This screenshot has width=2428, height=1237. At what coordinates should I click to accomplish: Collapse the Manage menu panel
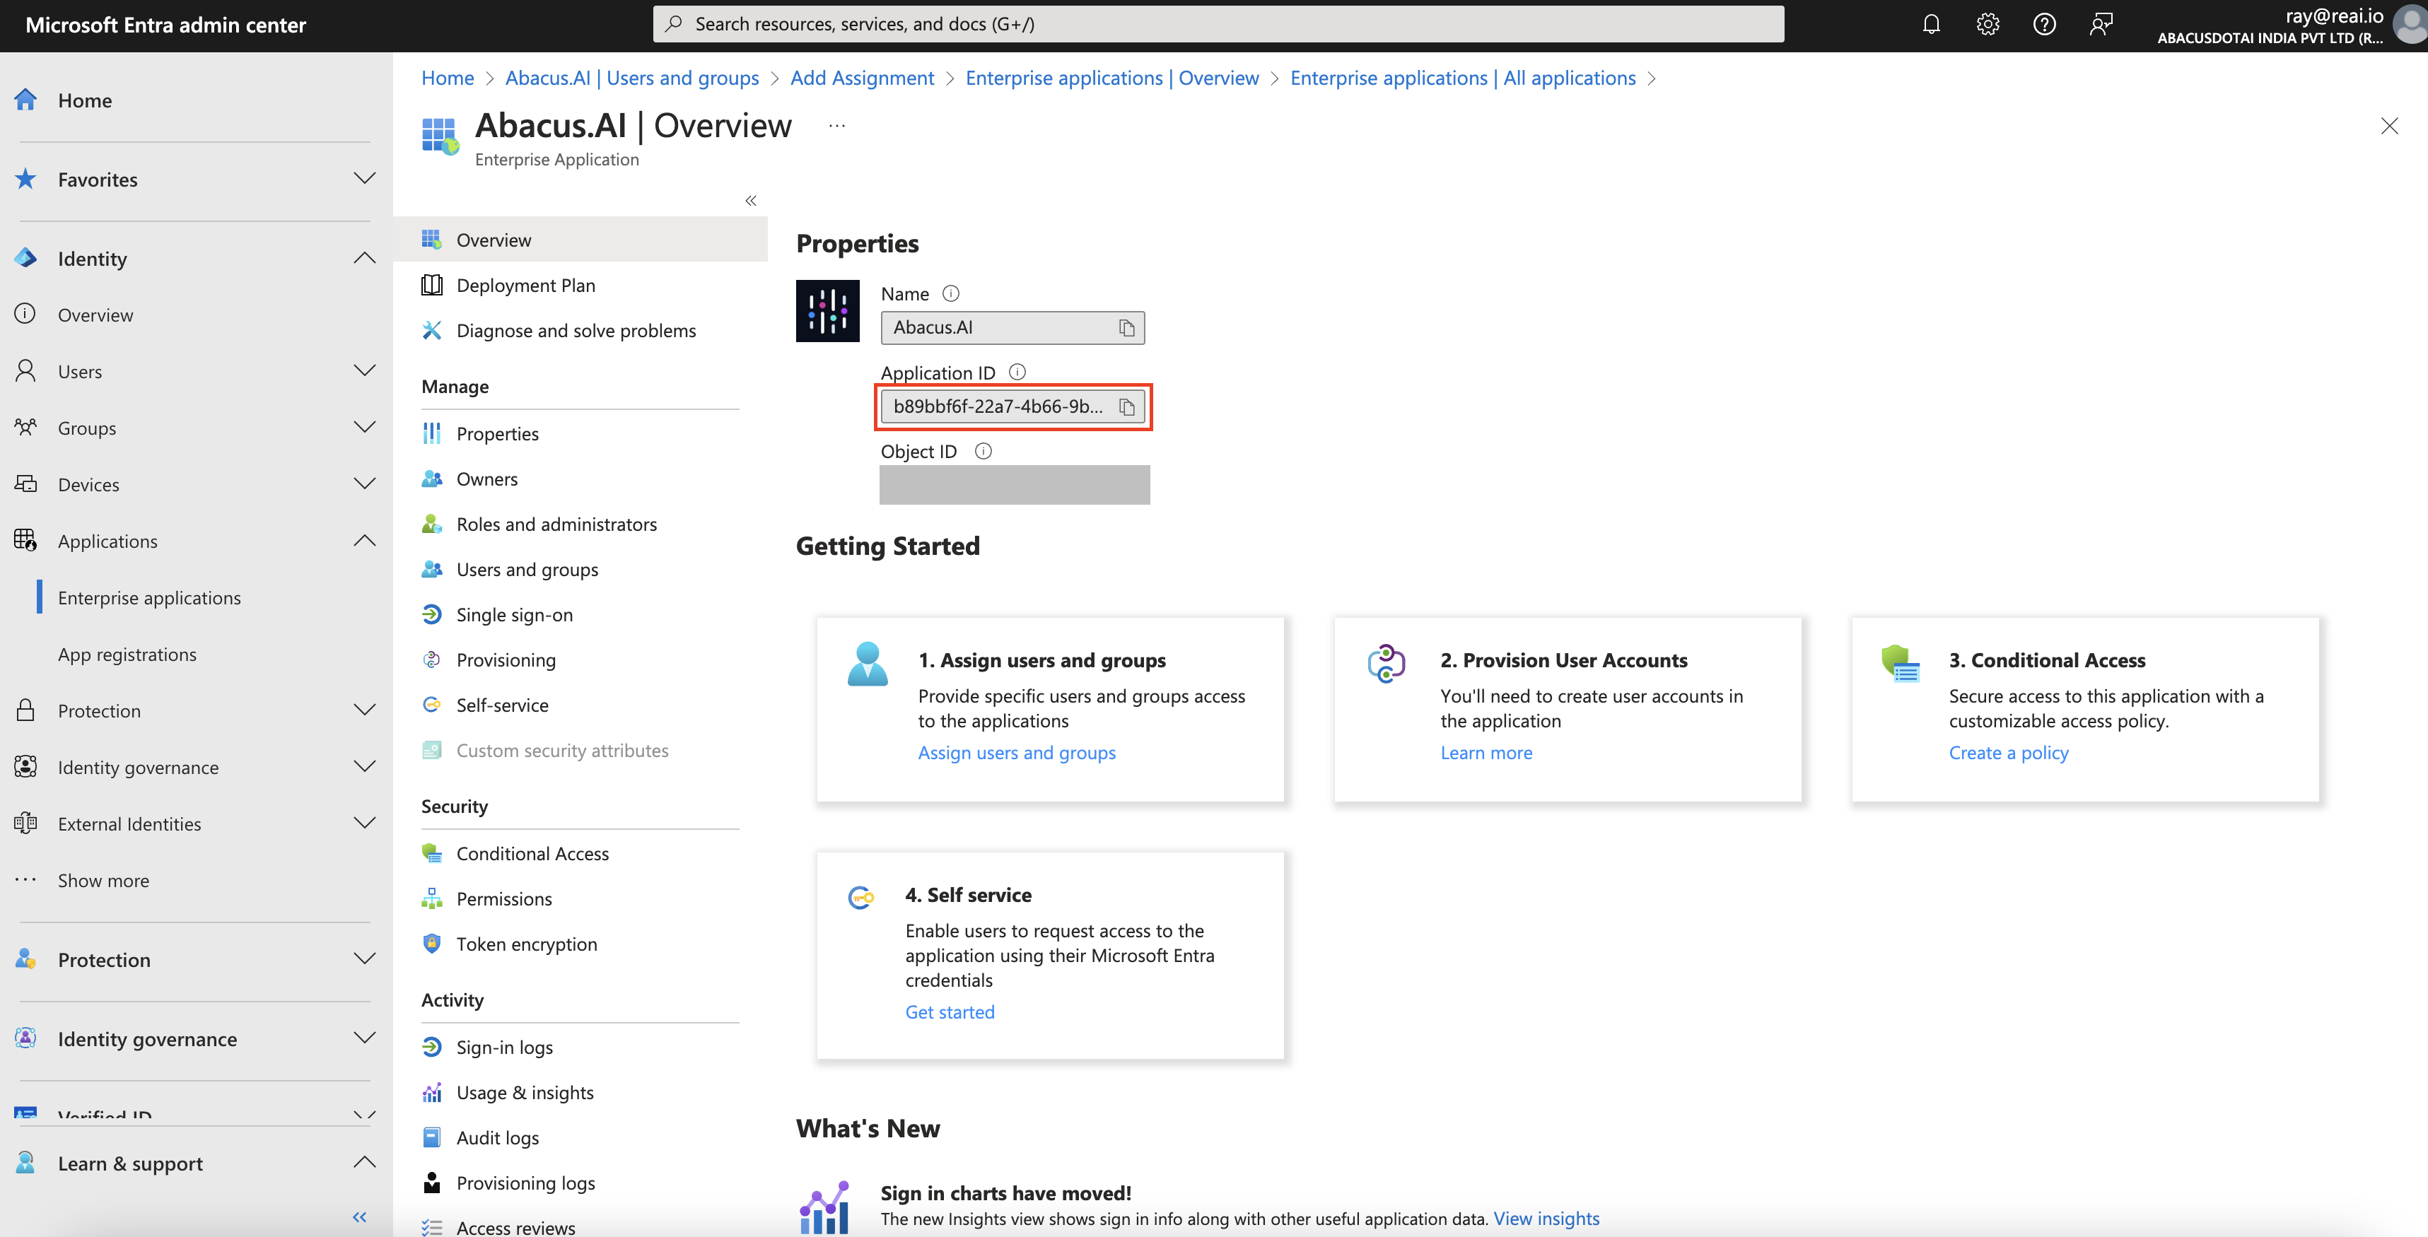pos(751,200)
